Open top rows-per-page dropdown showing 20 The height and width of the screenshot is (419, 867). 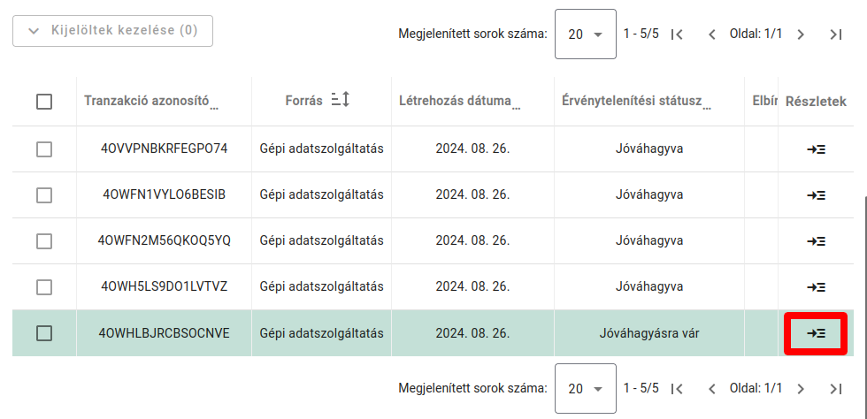(585, 34)
